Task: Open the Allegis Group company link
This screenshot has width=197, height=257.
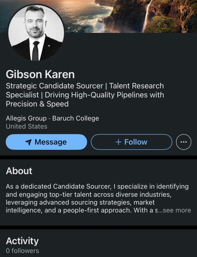Action: click(x=26, y=118)
